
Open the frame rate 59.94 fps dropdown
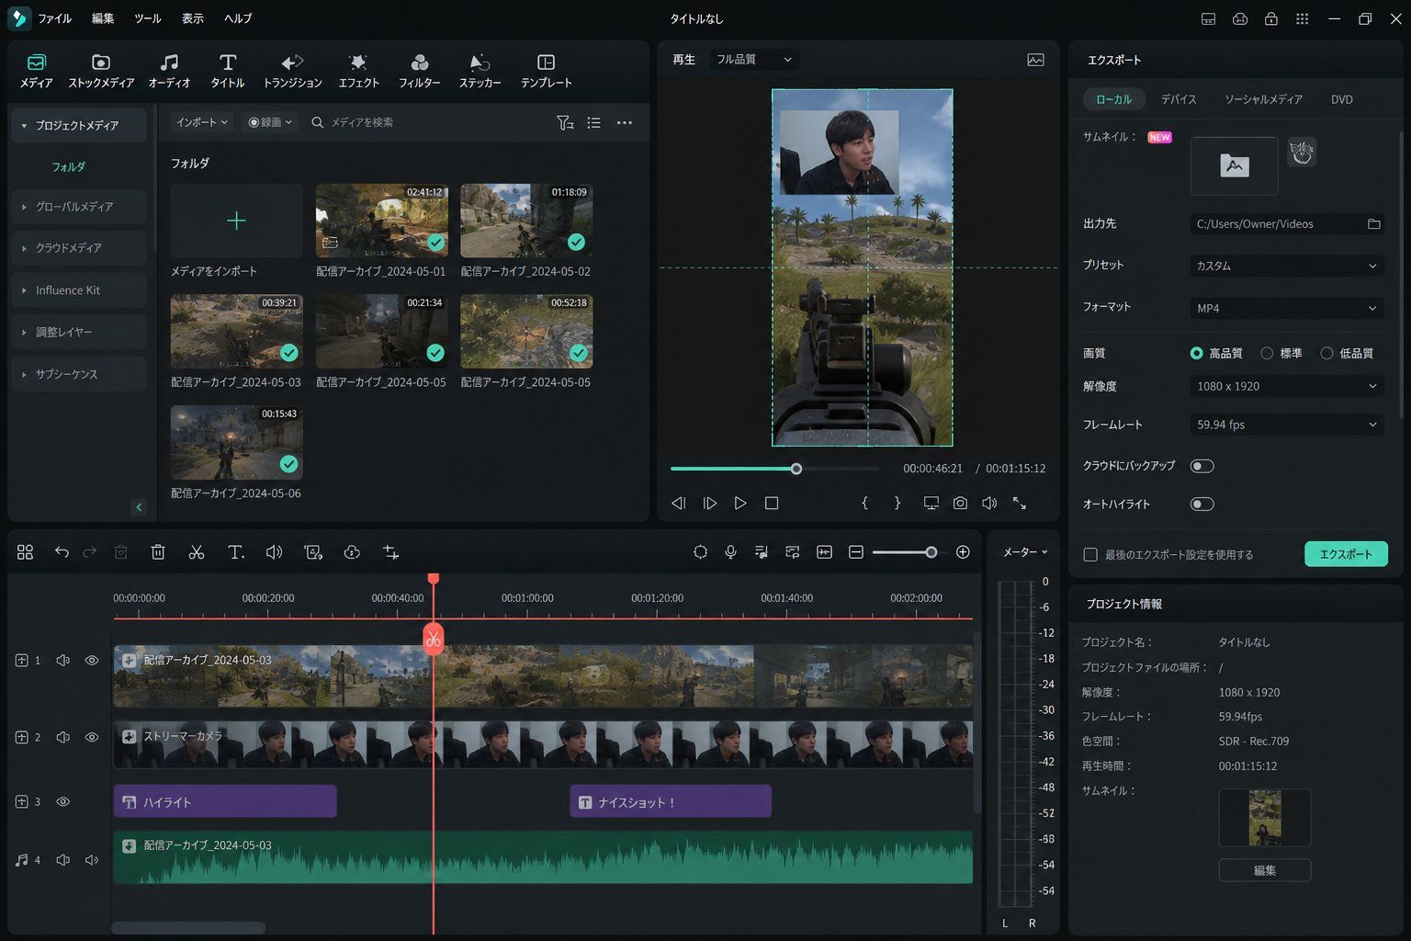click(x=1286, y=425)
